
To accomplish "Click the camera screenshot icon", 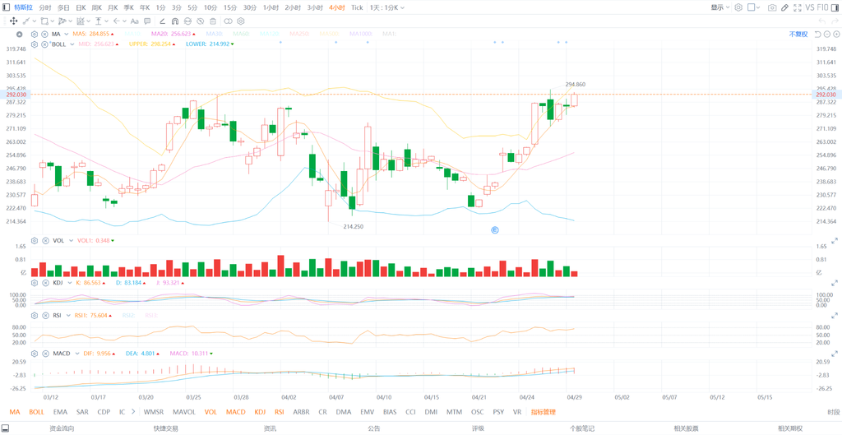I will [772, 7].
